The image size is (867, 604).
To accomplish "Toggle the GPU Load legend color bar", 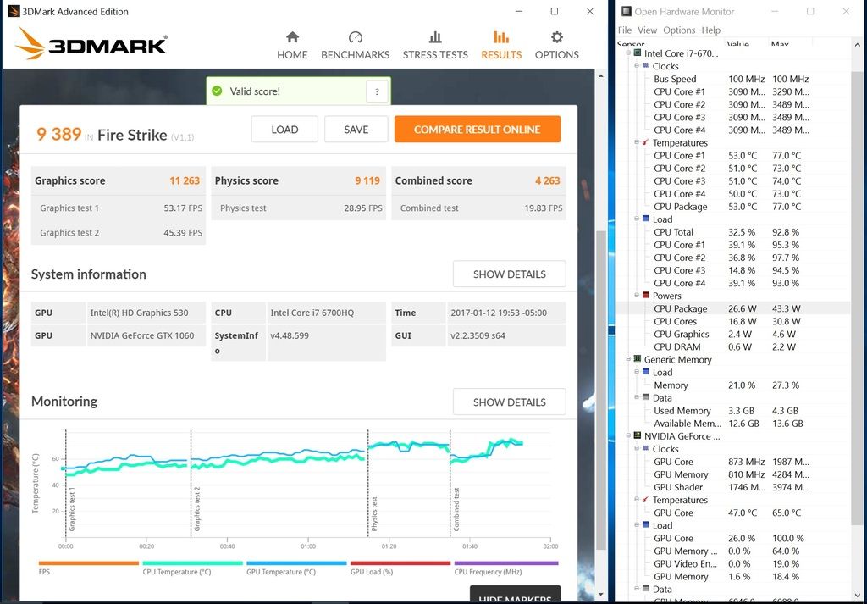I will click(x=400, y=563).
